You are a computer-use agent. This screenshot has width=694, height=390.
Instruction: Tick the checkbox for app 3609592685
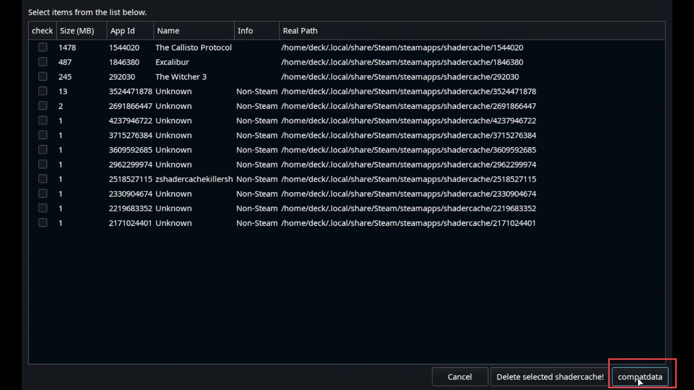(43, 149)
